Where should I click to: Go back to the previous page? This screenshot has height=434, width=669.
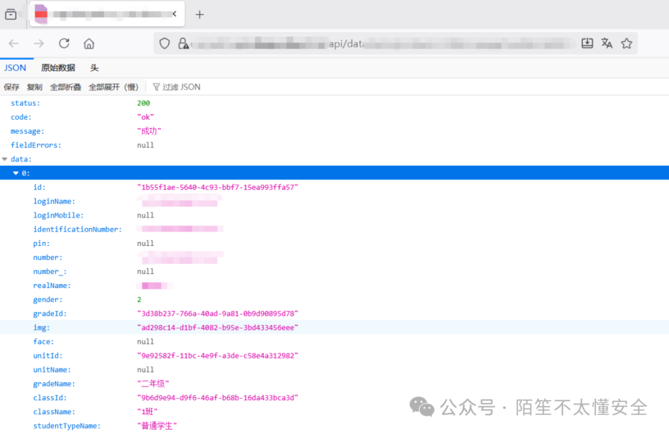tap(14, 43)
